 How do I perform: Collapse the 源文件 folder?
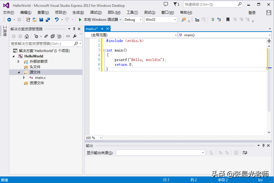(x=19, y=72)
